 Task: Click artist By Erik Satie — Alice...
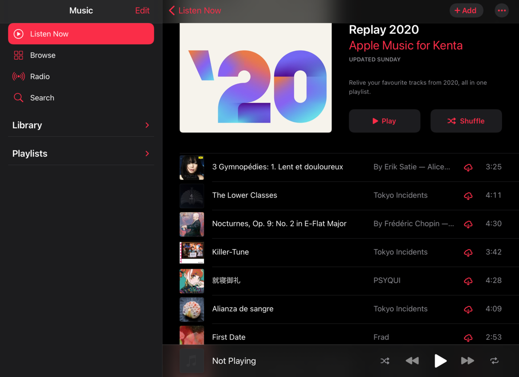(x=412, y=167)
